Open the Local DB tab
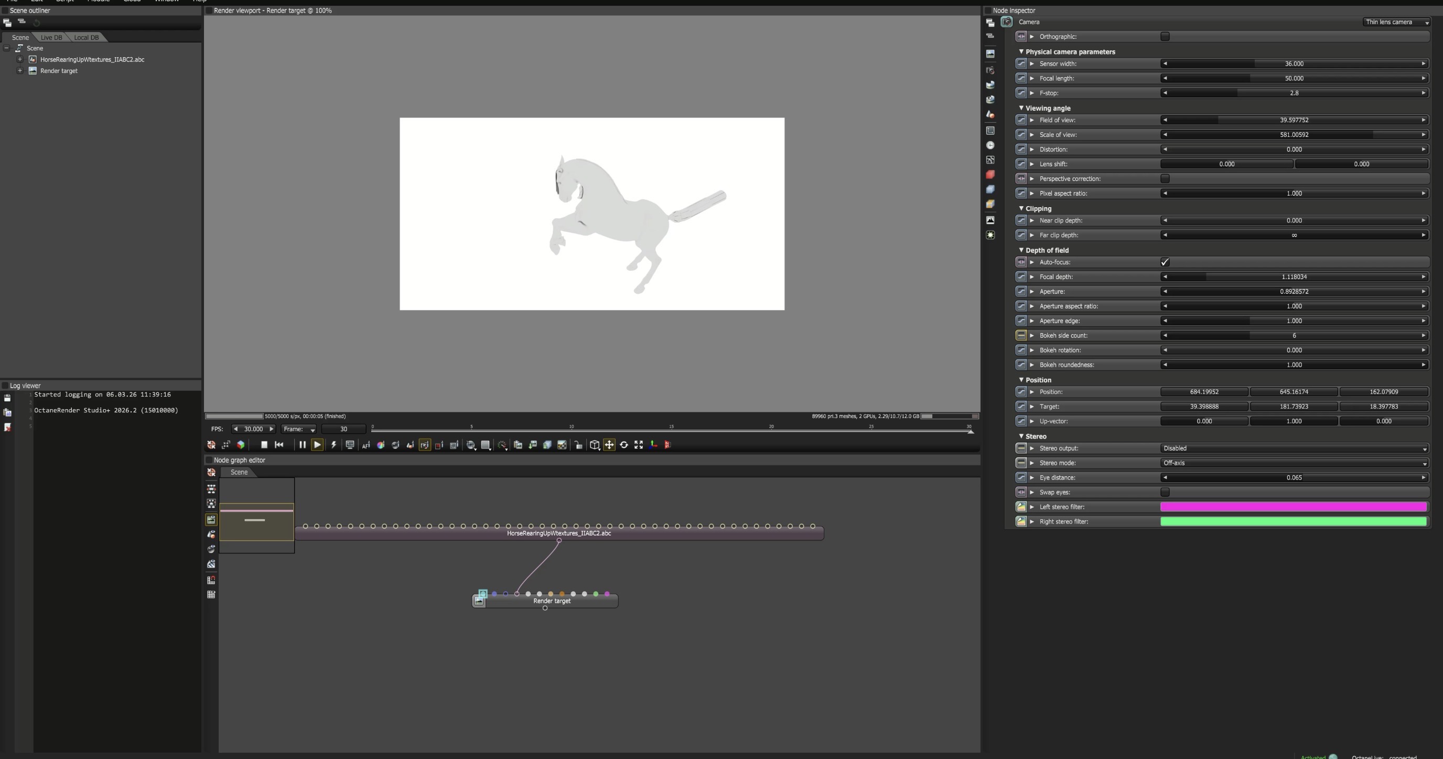This screenshot has height=759, width=1443. (x=87, y=38)
